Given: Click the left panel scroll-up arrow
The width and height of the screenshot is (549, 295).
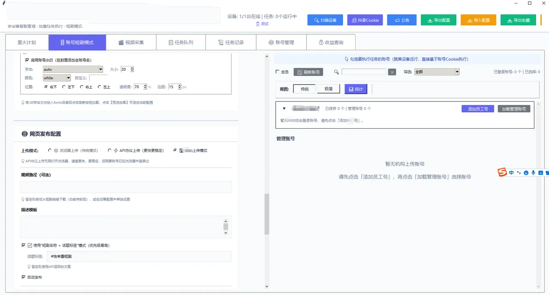Looking at the screenshot, I should coord(267,55).
